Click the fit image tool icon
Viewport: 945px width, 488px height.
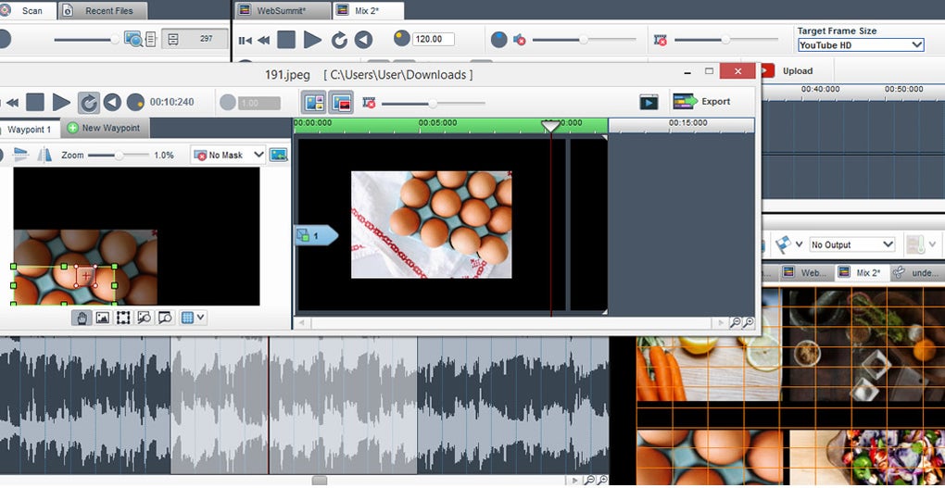pyautogui.click(x=103, y=318)
